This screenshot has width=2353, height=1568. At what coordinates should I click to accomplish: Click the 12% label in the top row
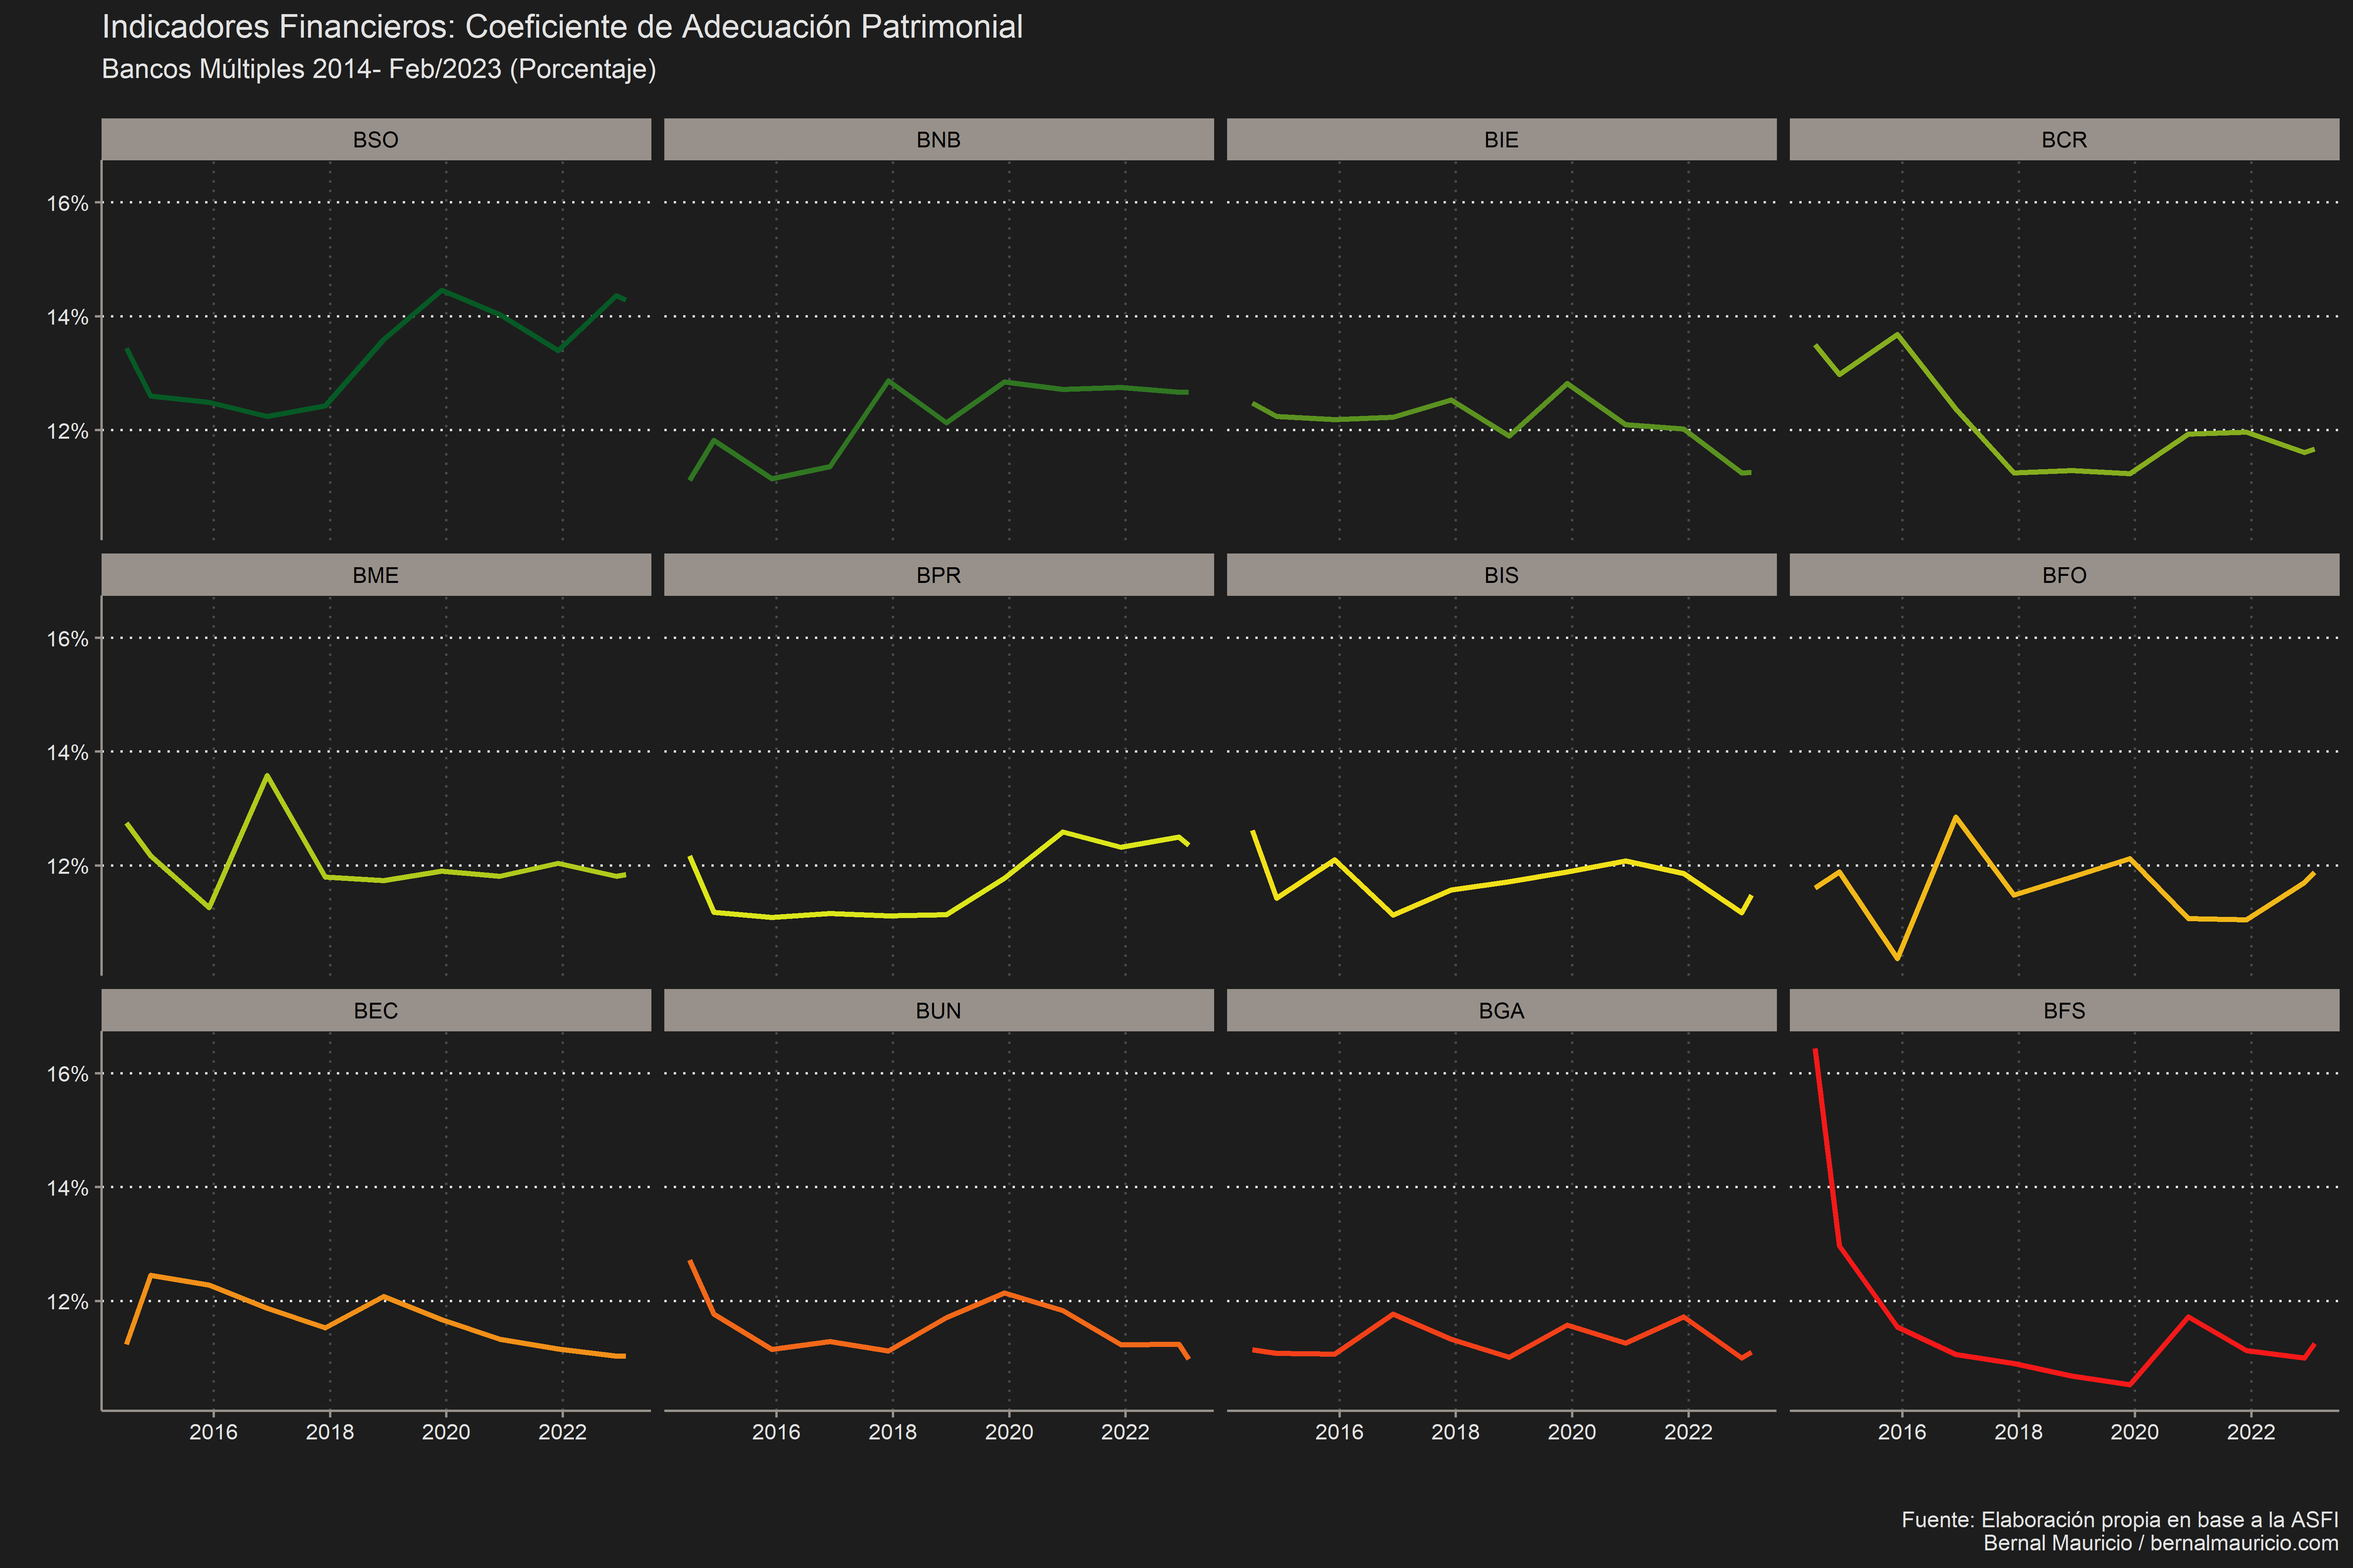tap(68, 431)
